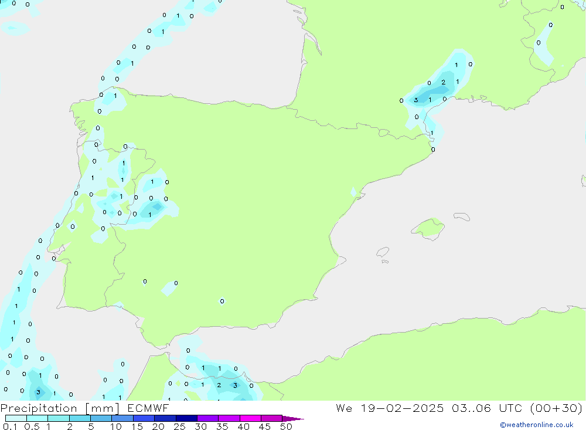Click the 0.1–0.5 mm legend color swatch
The height and width of the screenshot is (430, 586).
coord(16,418)
